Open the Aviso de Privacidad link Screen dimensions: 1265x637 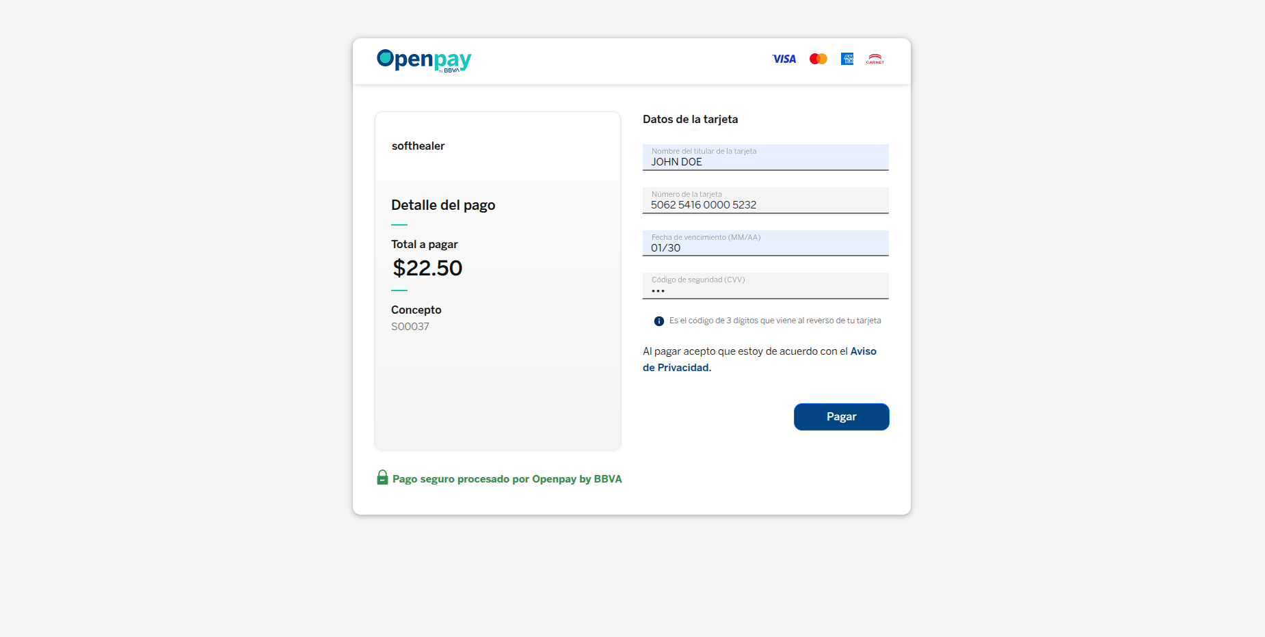click(863, 351)
